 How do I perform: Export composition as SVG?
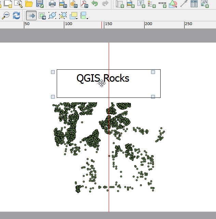tap(73, 4)
